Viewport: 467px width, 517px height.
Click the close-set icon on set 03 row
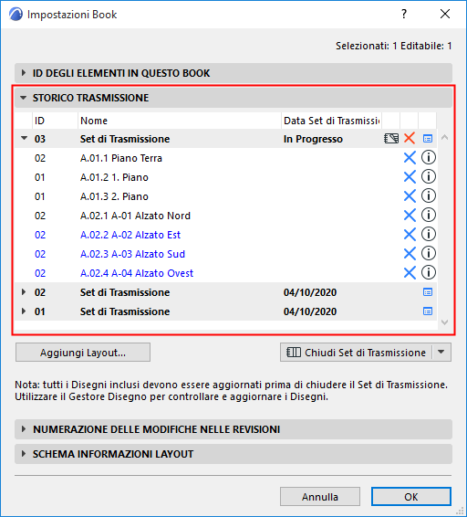coord(391,138)
